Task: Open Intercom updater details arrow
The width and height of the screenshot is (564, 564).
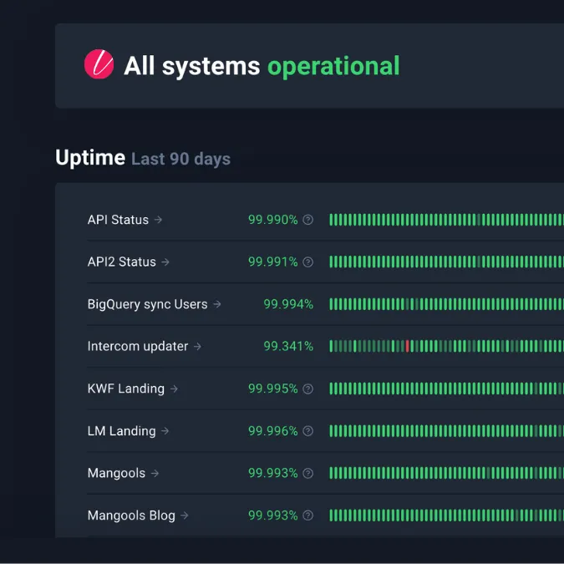Action: 197,347
